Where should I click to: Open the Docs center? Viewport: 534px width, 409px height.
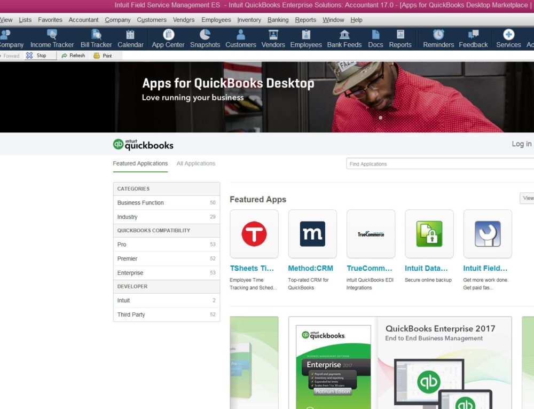[375, 38]
